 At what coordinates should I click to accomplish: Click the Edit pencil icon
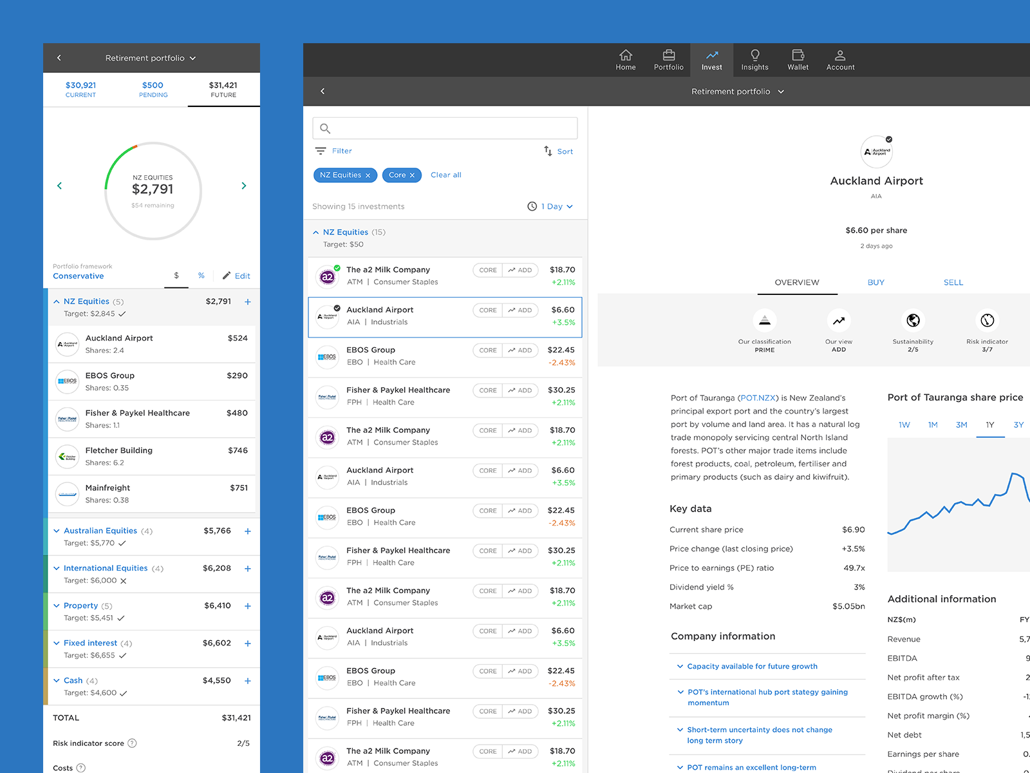[227, 276]
